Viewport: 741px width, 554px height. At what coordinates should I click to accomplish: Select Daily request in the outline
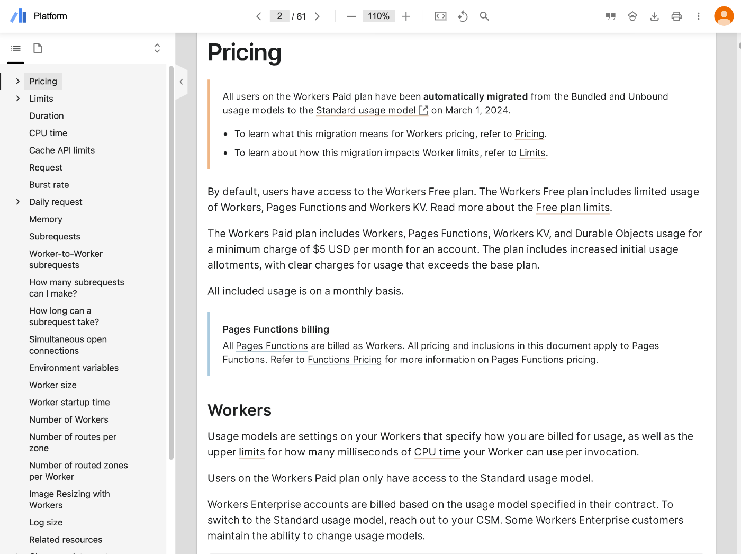point(56,202)
